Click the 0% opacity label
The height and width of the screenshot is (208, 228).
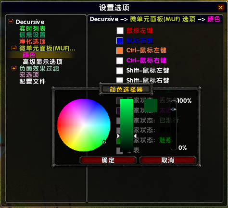pos(182,147)
